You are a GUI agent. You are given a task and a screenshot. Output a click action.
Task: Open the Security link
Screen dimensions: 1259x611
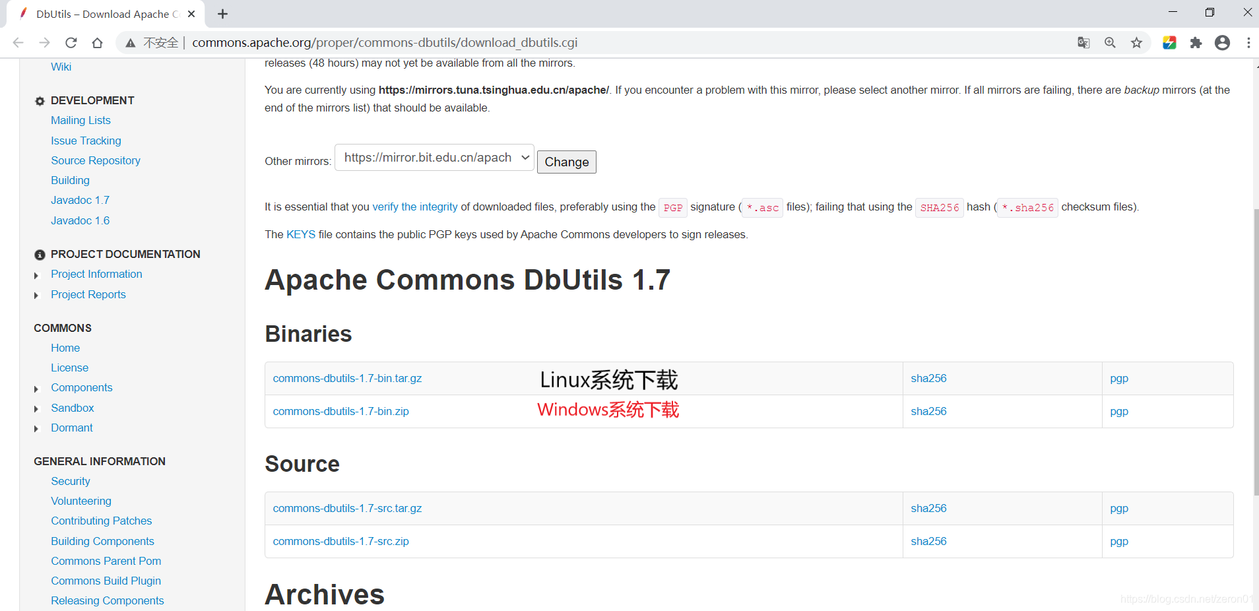coord(71,481)
